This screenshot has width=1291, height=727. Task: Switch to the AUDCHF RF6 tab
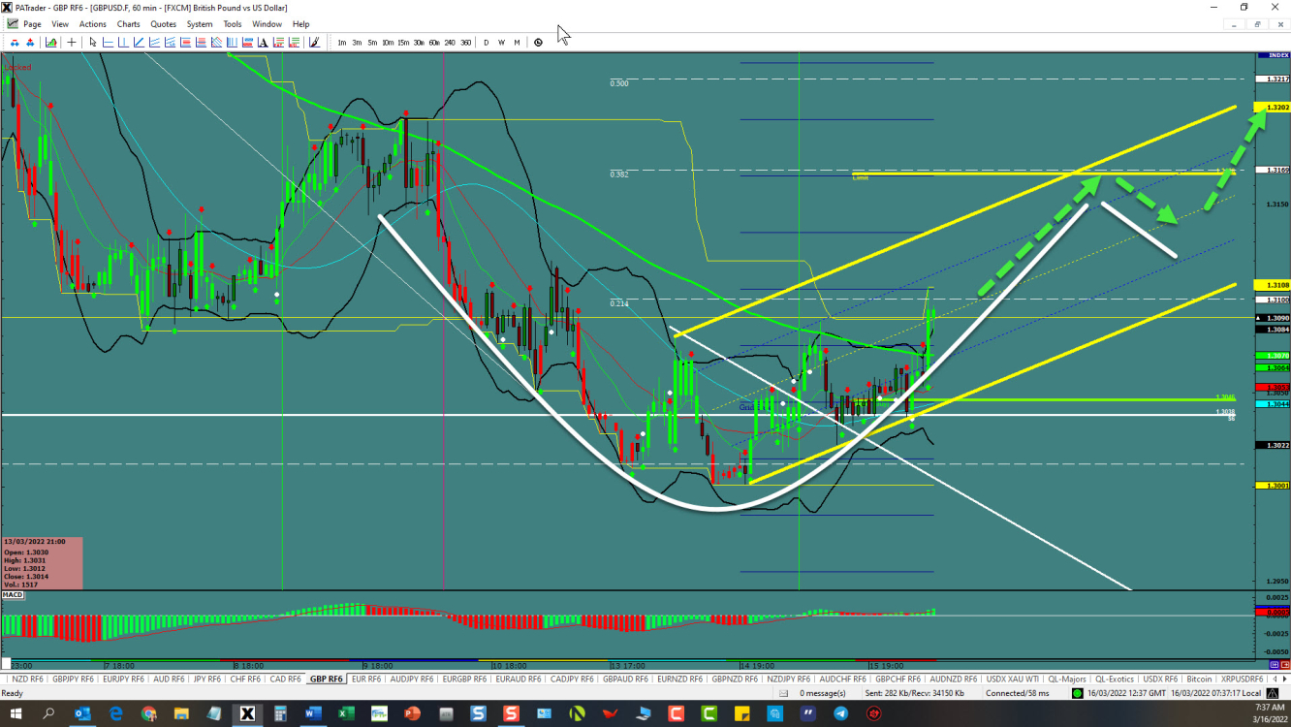click(x=843, y=679)
